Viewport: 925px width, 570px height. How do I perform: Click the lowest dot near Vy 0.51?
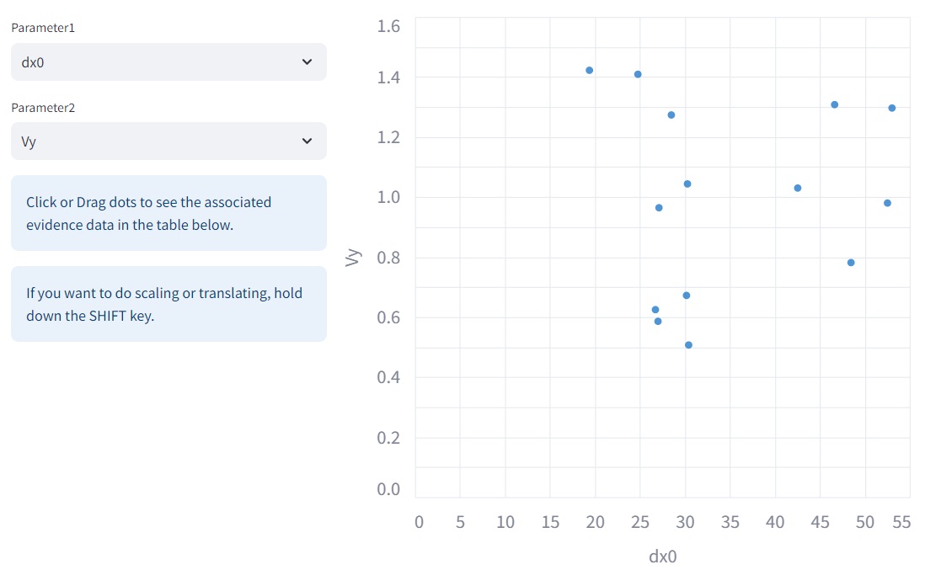[x=688, y=345]
